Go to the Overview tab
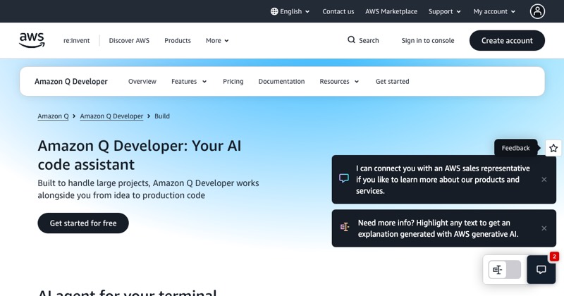 click(x=142, y=81)
